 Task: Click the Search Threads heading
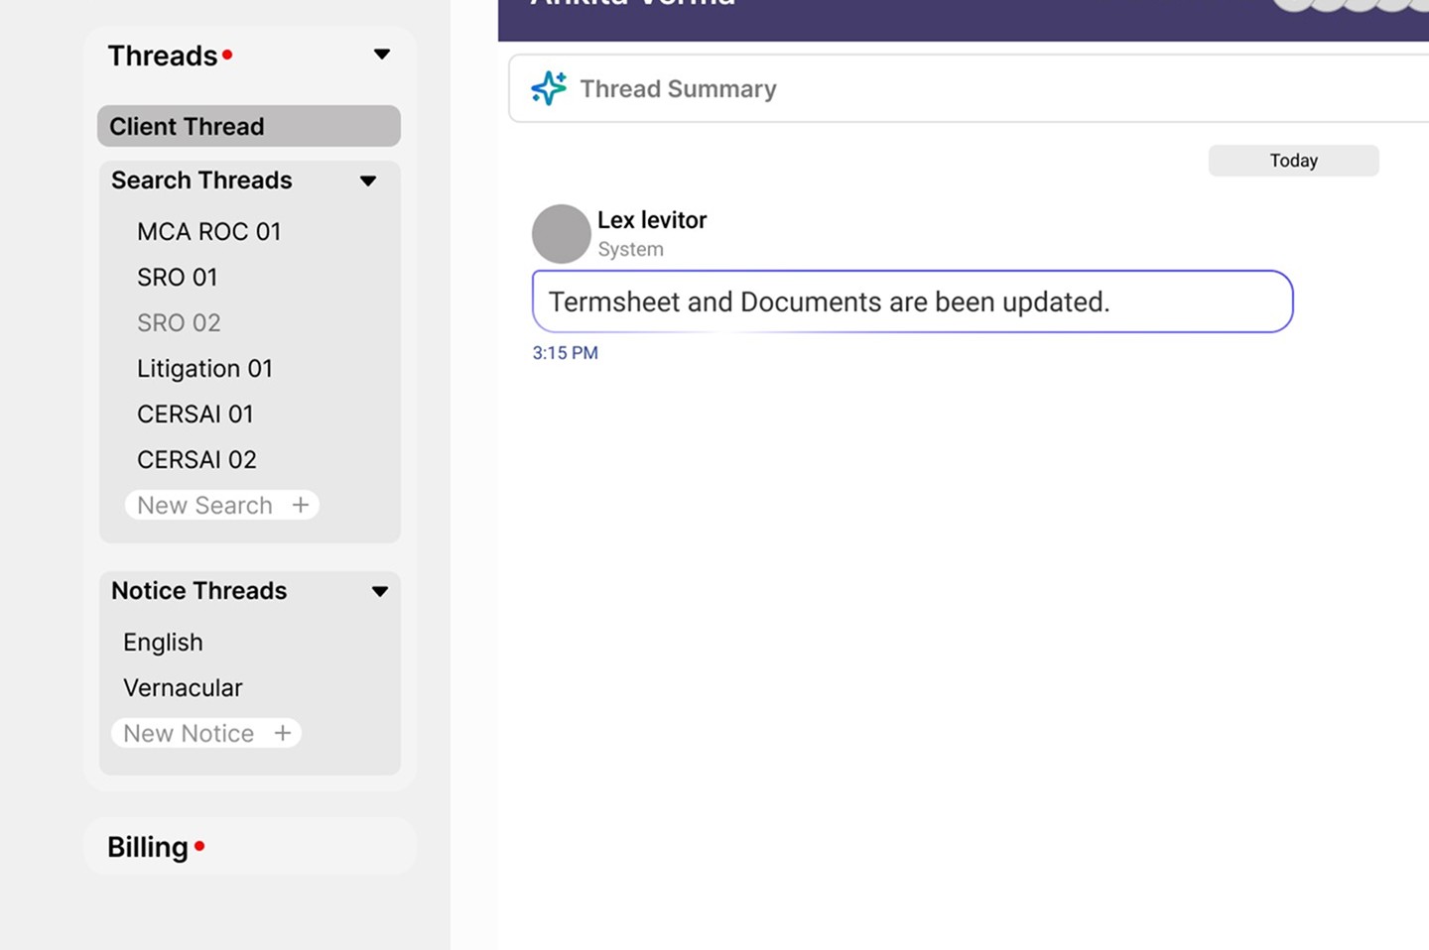coord(201,180)
